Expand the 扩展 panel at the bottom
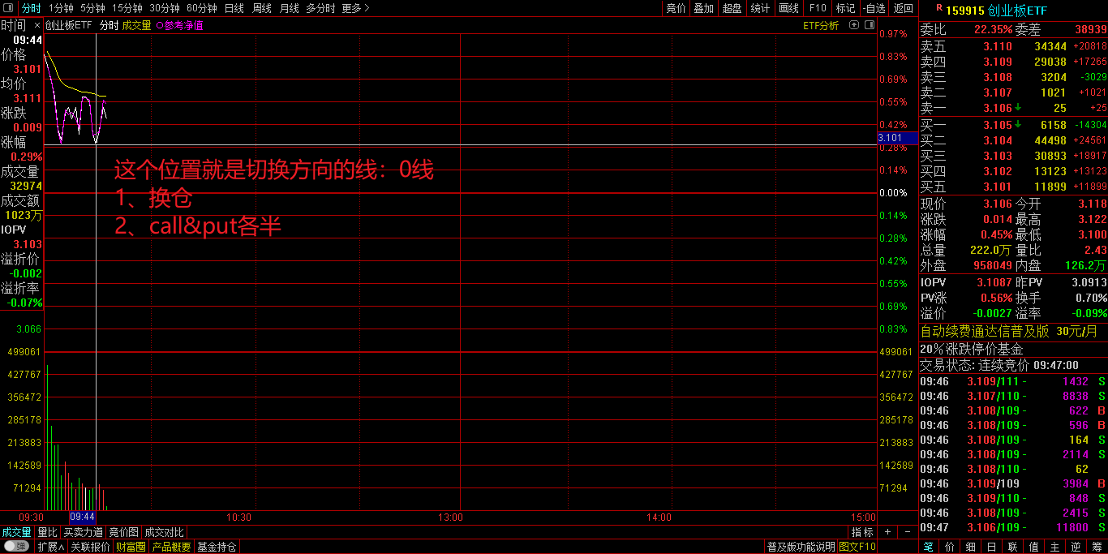The height and width of the screenshot is (554, 1108). pos(50,547)
